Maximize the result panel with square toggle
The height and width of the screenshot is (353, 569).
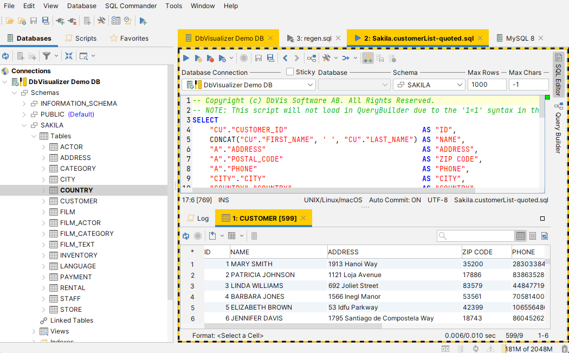pos(542,219)
